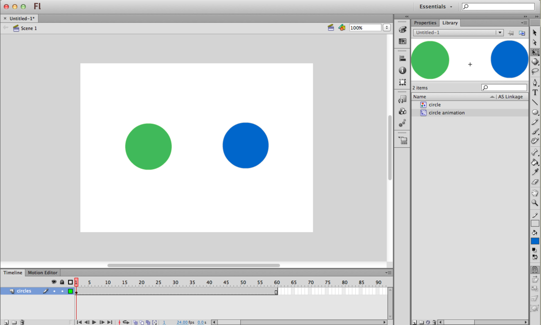
Task: Expand the Untitled-1 library document dropdown
Action: click(x=499, y=33)
